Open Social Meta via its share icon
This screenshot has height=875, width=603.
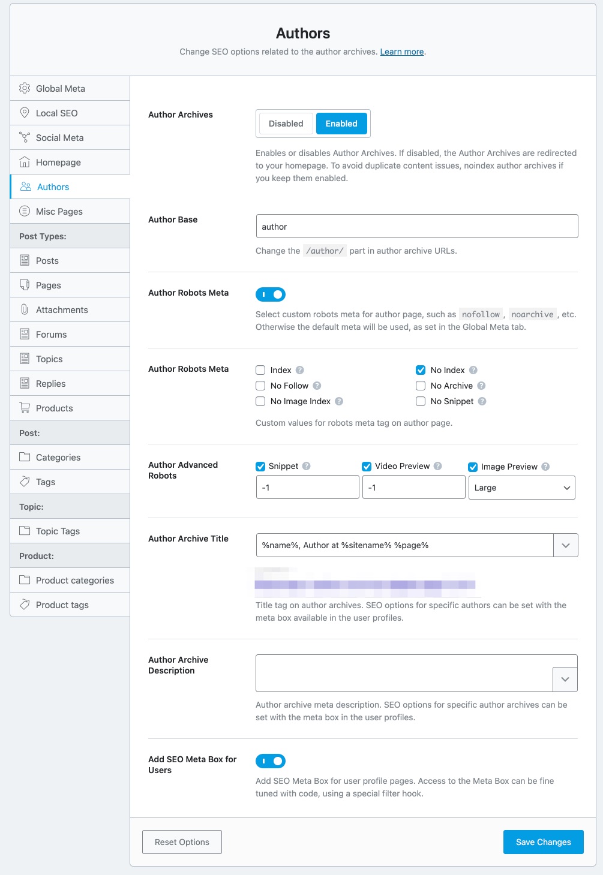pos(25,137)
